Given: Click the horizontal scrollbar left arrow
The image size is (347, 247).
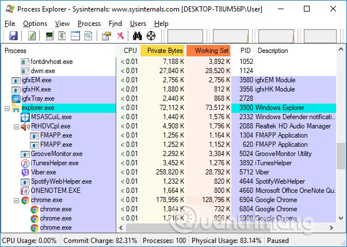Looking at the screenshot, I should coord(121,227).
